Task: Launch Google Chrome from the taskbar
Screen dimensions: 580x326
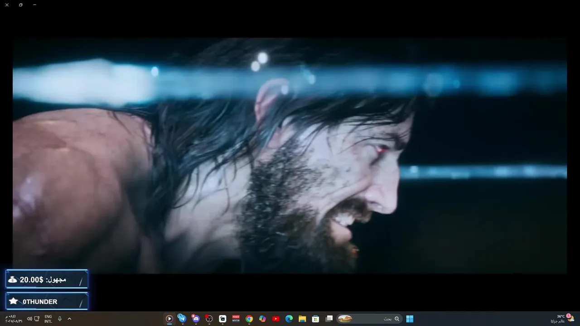Action: (249, 319)
